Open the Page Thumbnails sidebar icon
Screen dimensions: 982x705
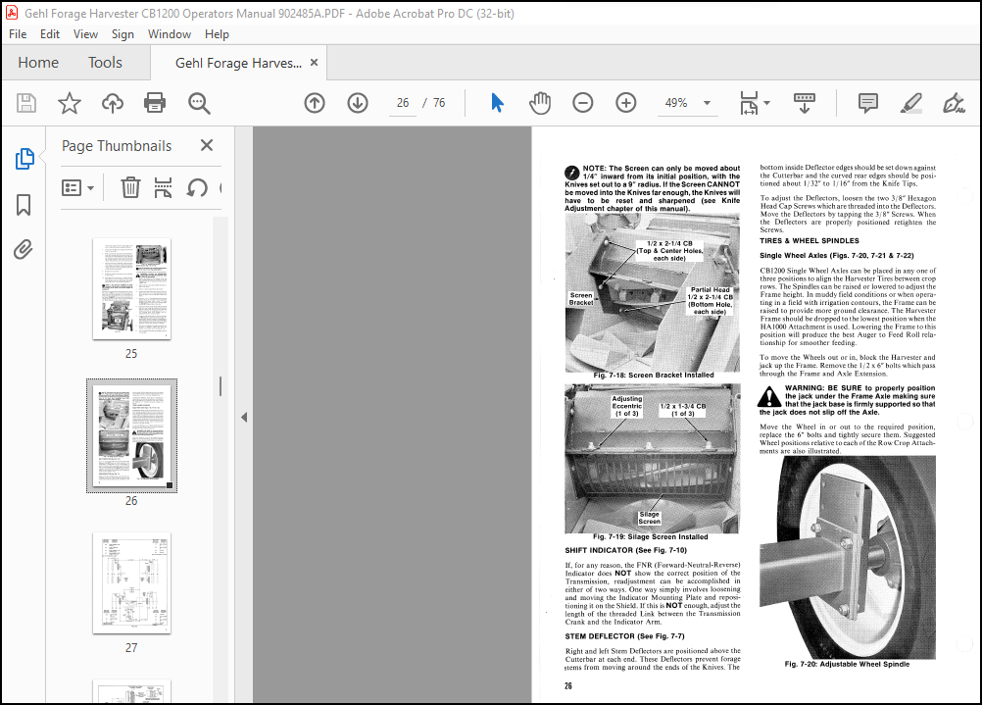tap(25, 159)
